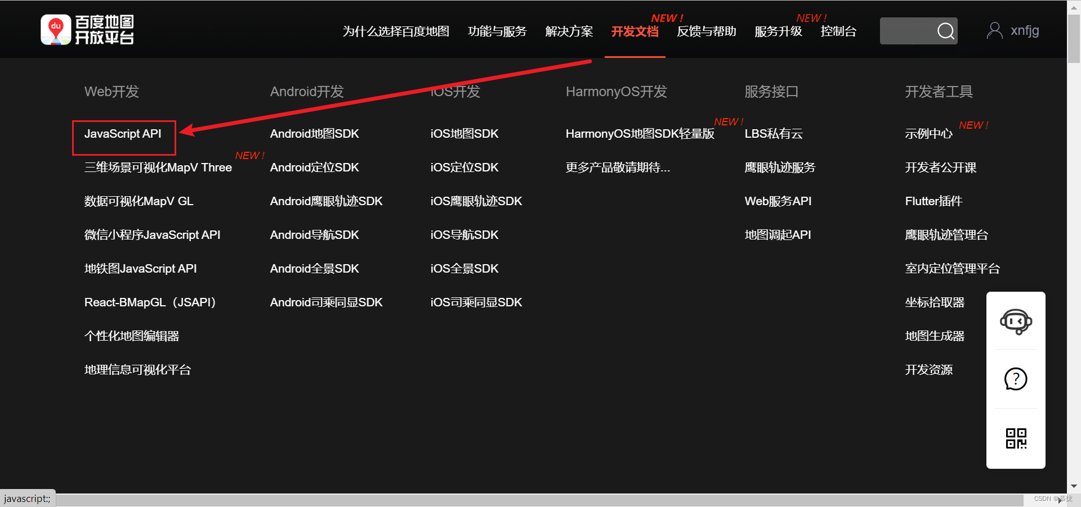Open Android全景SDK
The width and height of the screenshot is (1081, 507).
pyautogui.click(x=315, y=269)
